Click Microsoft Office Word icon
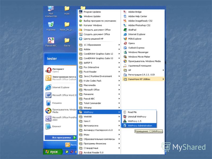This screenshot has width=212, height=159. click(x=48, y=95)
